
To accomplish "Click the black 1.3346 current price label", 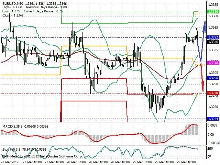I will 213,42.
